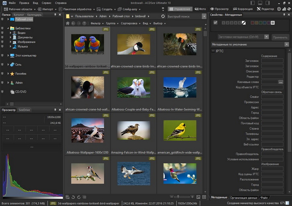
Task: Toggle the tagged checkbox in metadata panel
Action: click(216, 23)
